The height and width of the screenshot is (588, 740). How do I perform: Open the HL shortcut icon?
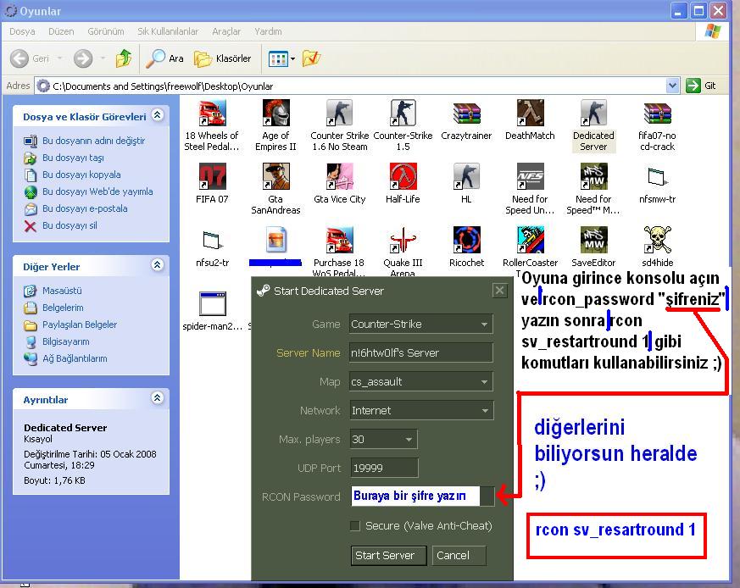coord(466,184)
